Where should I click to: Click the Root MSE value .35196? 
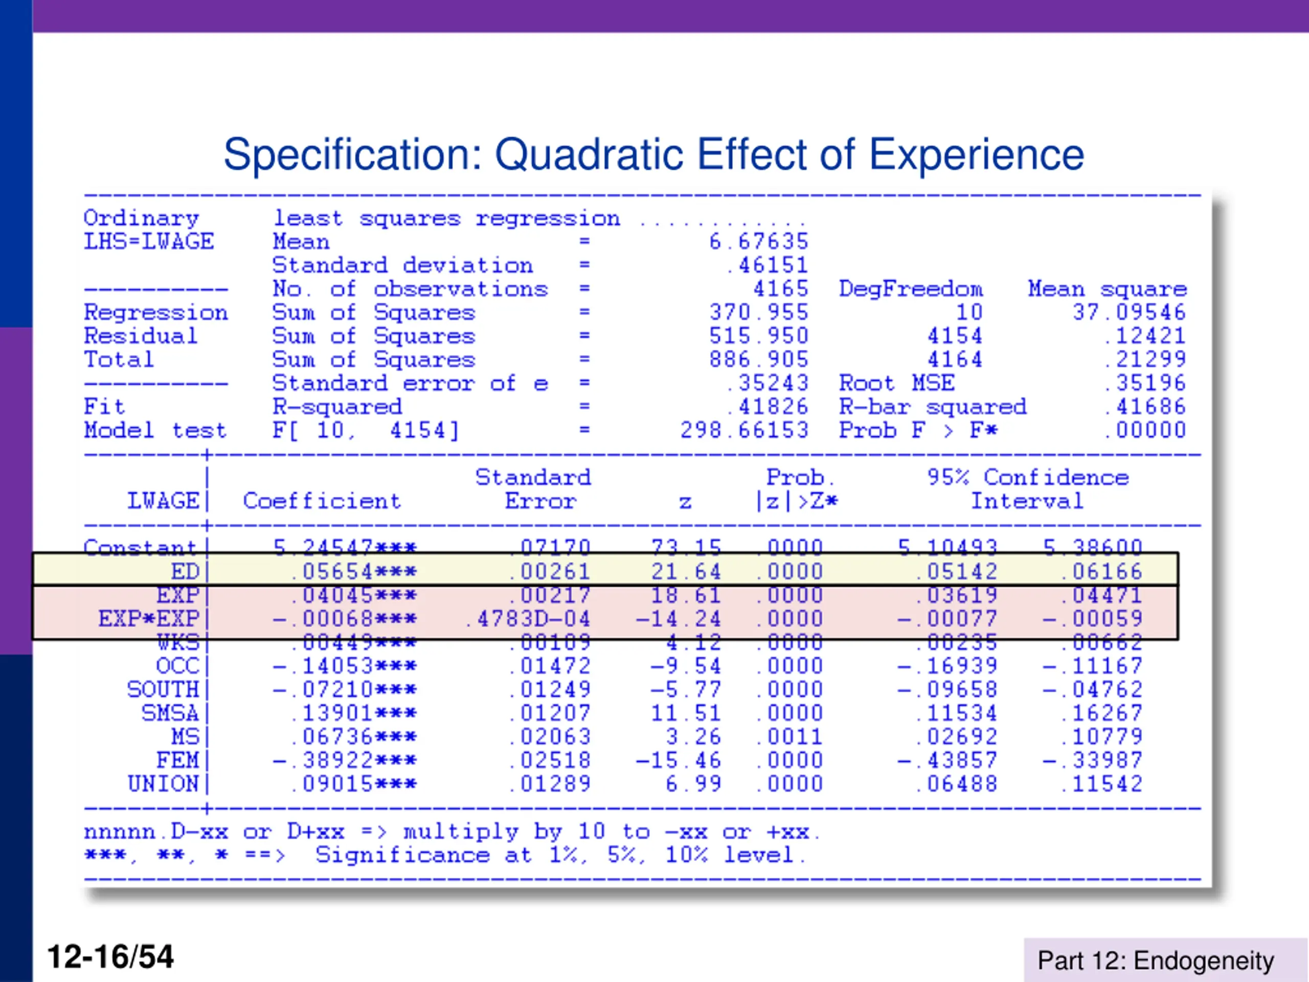(x=1145, y=383)
